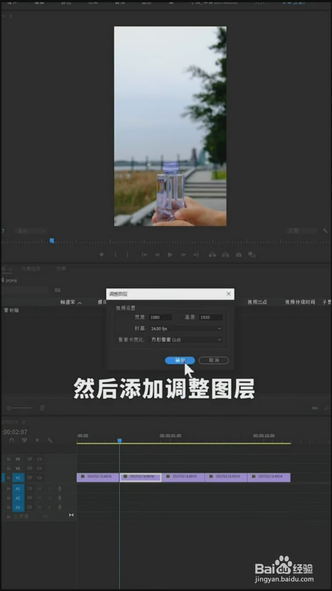Open monitor playback resolution dropdown
332x591 pixels.
(x=302, y=230)
